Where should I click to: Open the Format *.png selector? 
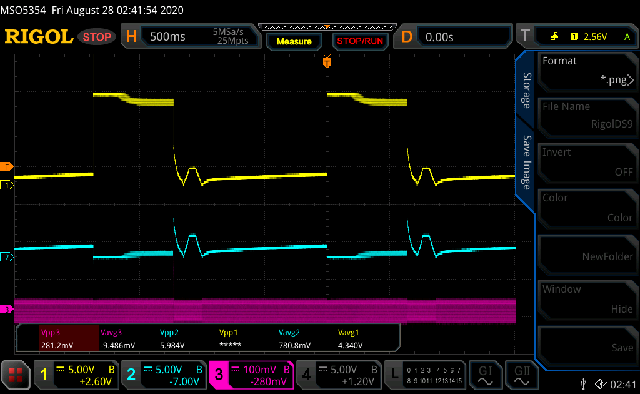(587, 71)
